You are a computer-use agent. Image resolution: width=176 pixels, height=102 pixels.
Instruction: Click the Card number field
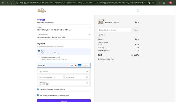point(64,71)
